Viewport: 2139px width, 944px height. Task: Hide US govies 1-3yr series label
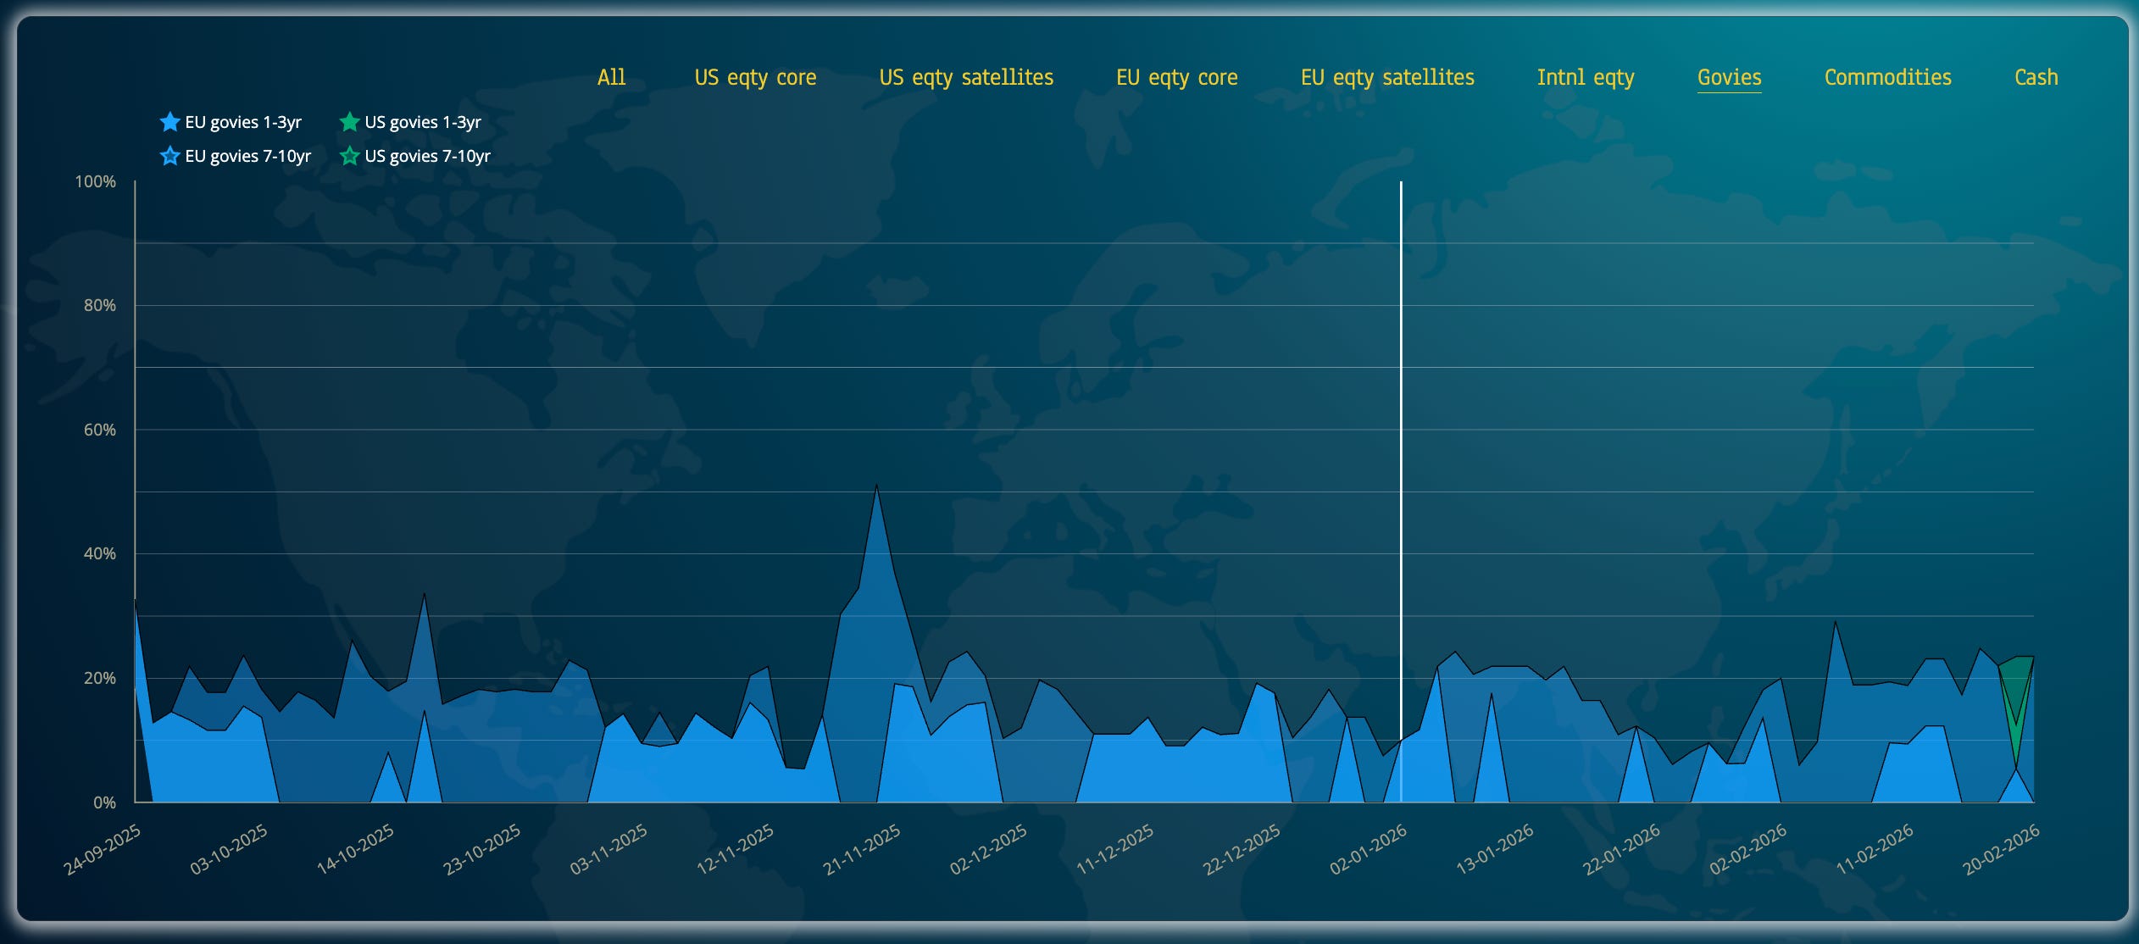[423, 122]
